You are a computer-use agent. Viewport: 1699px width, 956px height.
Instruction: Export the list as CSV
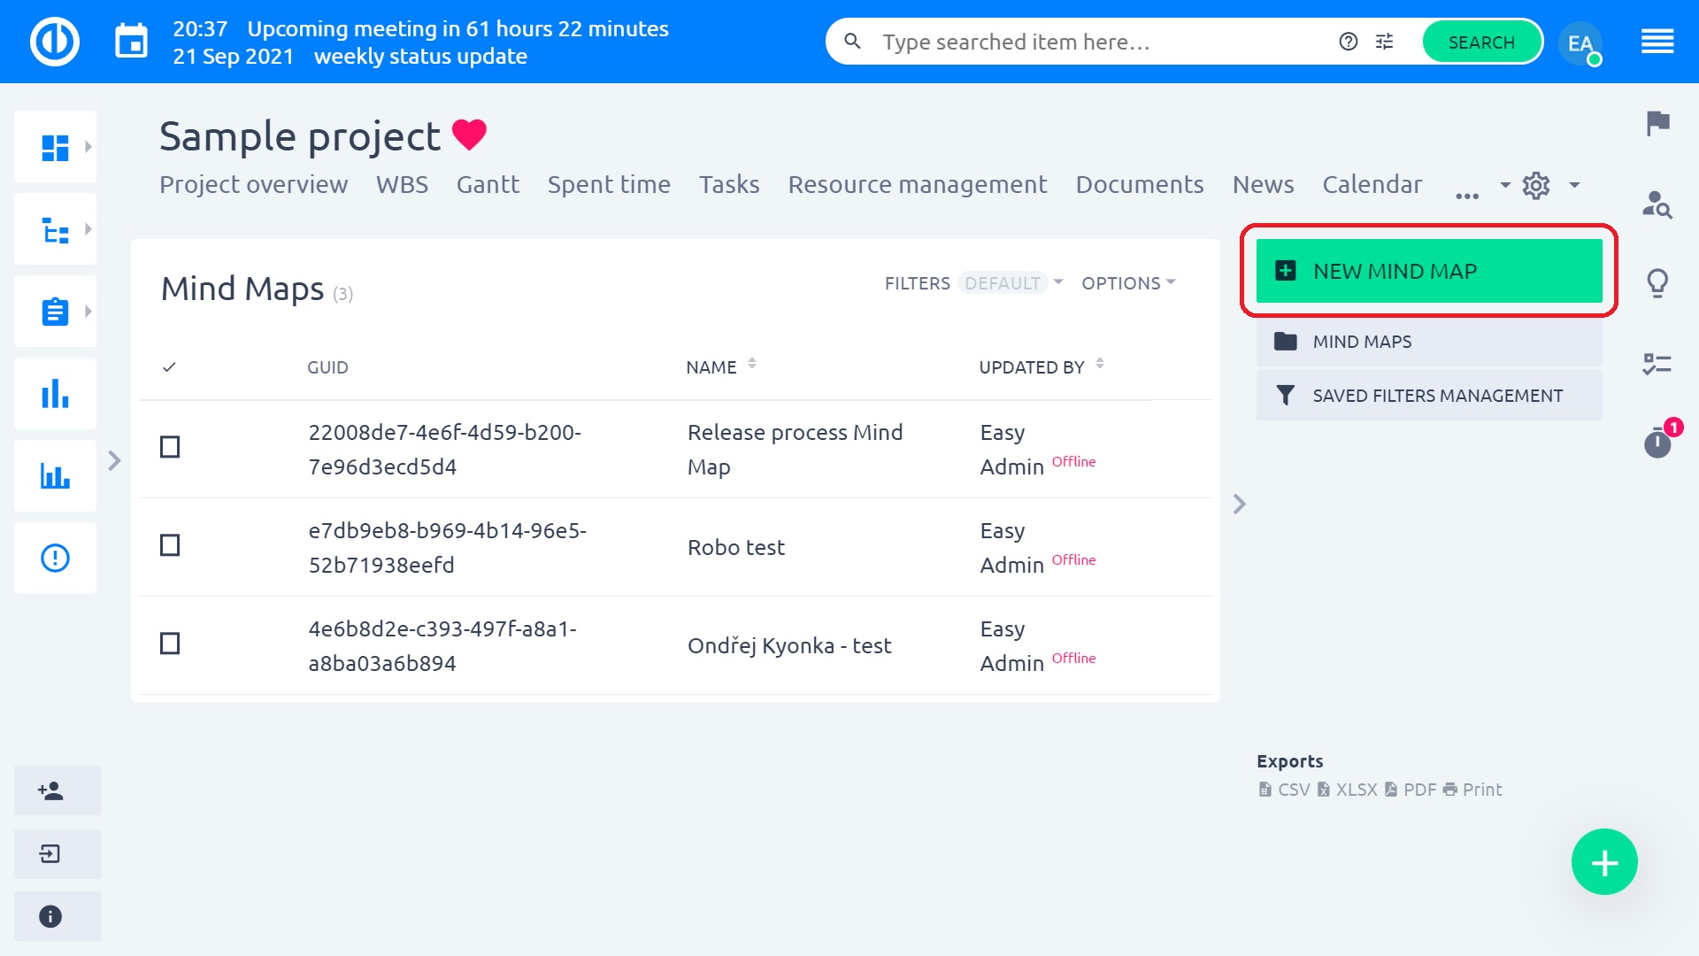(1293, 790)
